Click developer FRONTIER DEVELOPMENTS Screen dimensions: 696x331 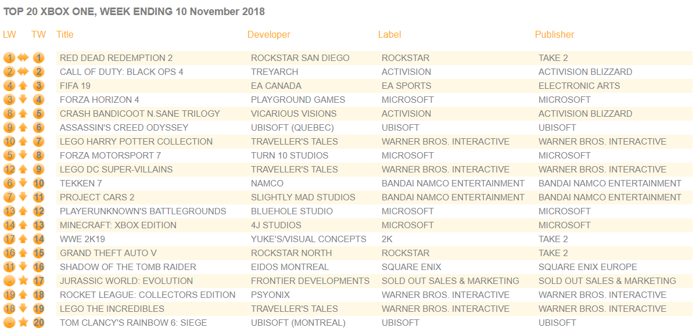(310, 281)
